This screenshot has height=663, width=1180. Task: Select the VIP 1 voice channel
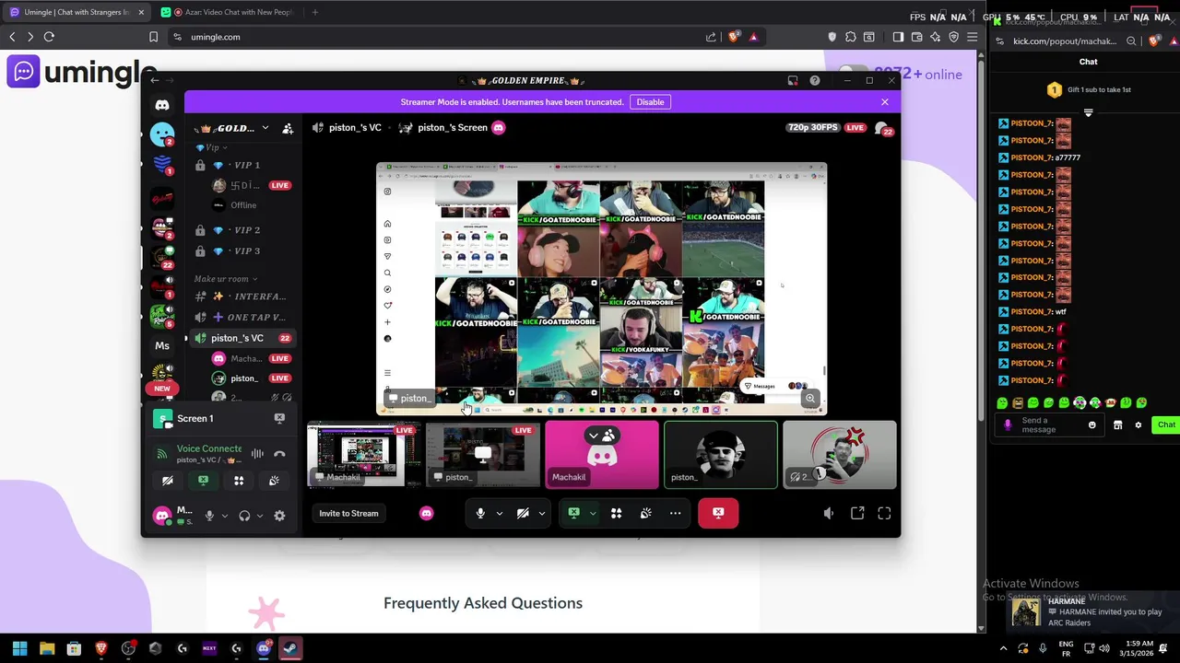click(x=242, y=165)
